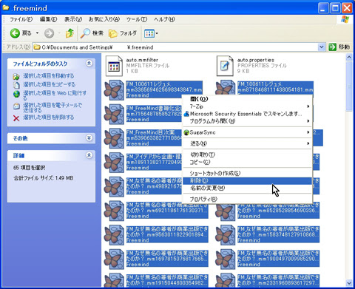Select プロパティ(R) in context menu
Screen dimensions: 355x289
(x=247, y=200)
